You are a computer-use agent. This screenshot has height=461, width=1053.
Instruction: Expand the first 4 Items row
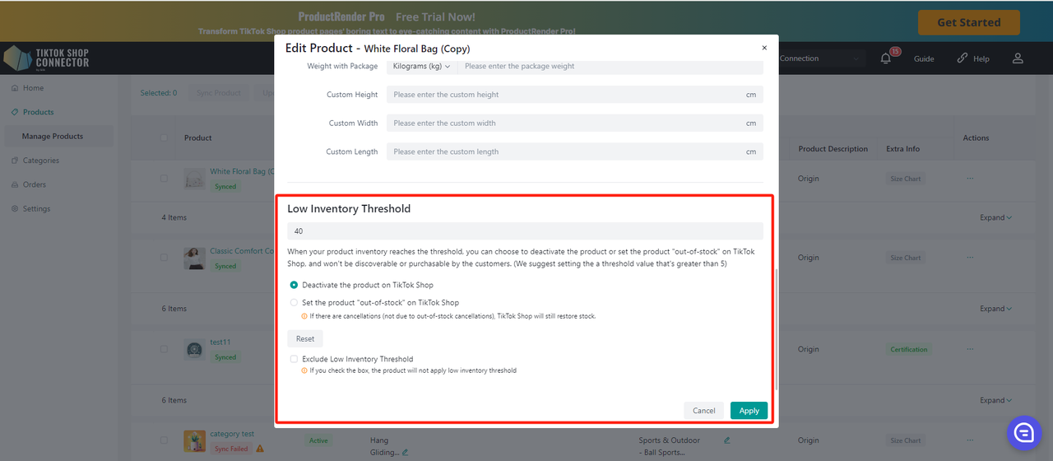(995, 218)
